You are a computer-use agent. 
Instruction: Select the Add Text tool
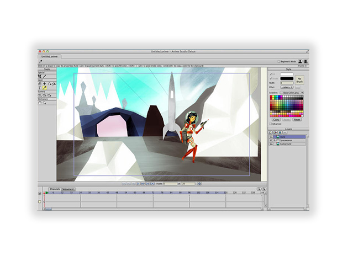40,88
